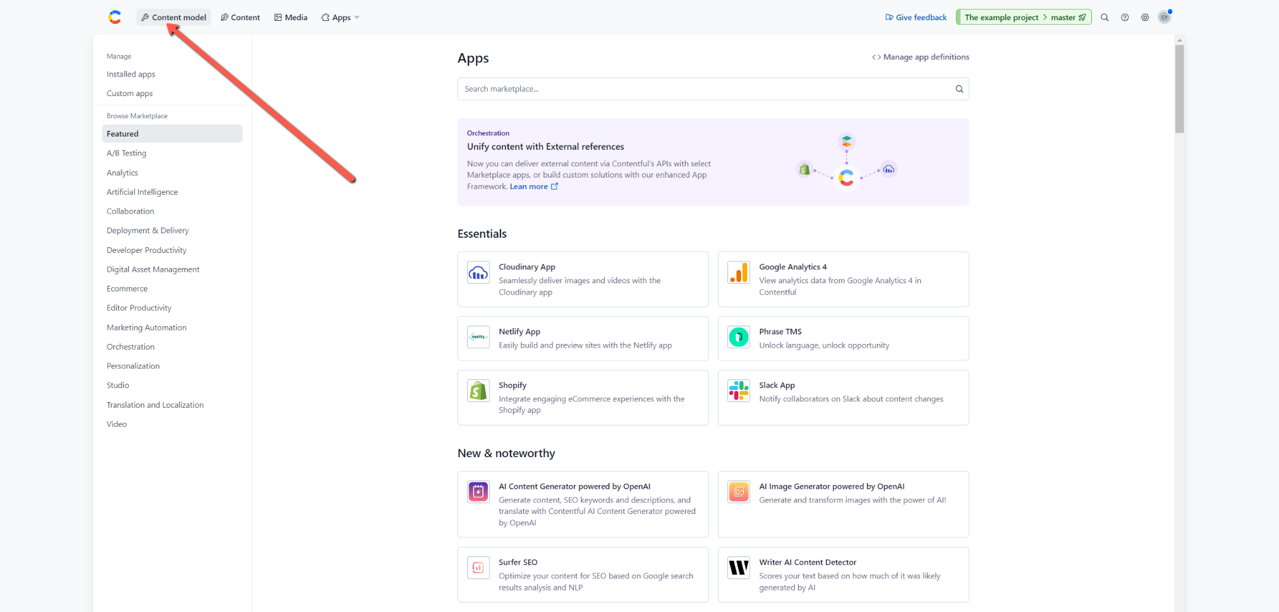Viewport: 1279px width, 612px height.
Task: Open the example project environment switcher
Action: (x=1024, y=17)
